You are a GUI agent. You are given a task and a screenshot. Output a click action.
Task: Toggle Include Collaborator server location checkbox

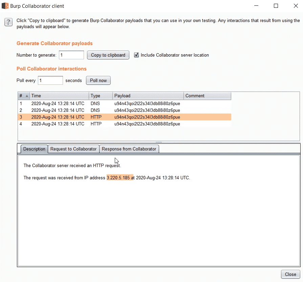[136, 55]
